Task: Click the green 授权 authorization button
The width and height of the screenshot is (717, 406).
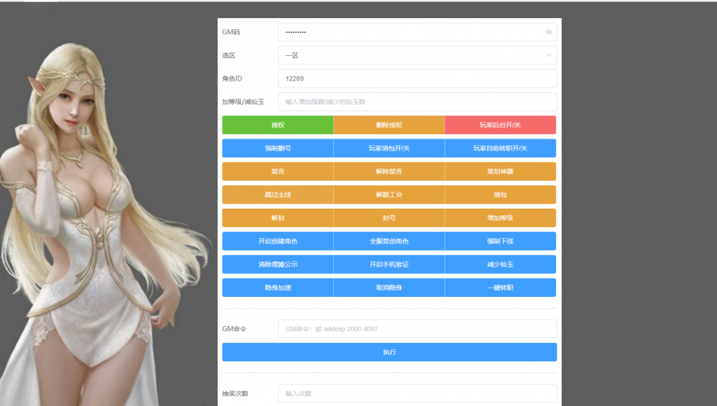Action: (x=277, y=125)
